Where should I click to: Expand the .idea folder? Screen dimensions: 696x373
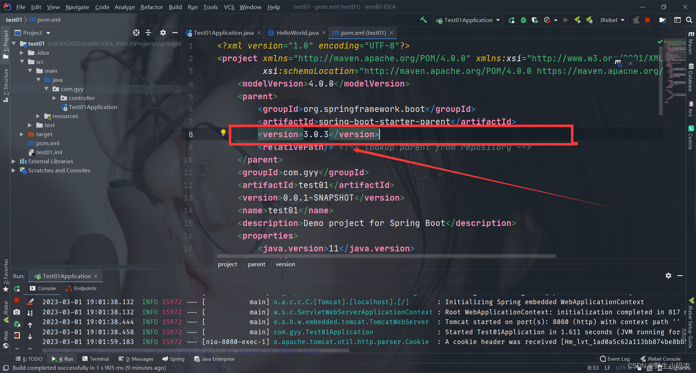22,53
